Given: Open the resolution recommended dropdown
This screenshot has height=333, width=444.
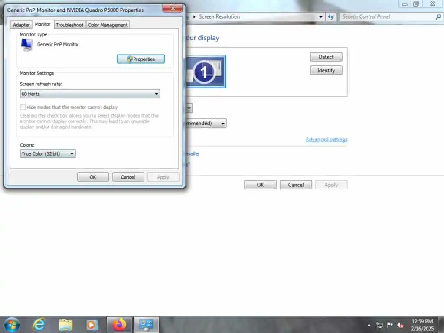Looking at the screenshot, I should click(x=206, y=124).
